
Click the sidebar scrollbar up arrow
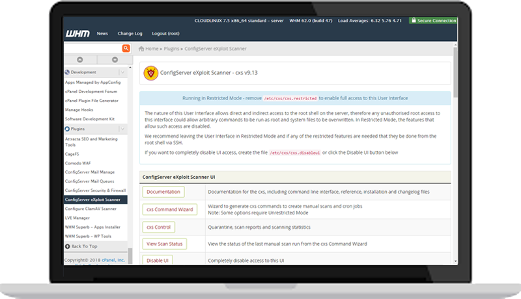point(130,68)
